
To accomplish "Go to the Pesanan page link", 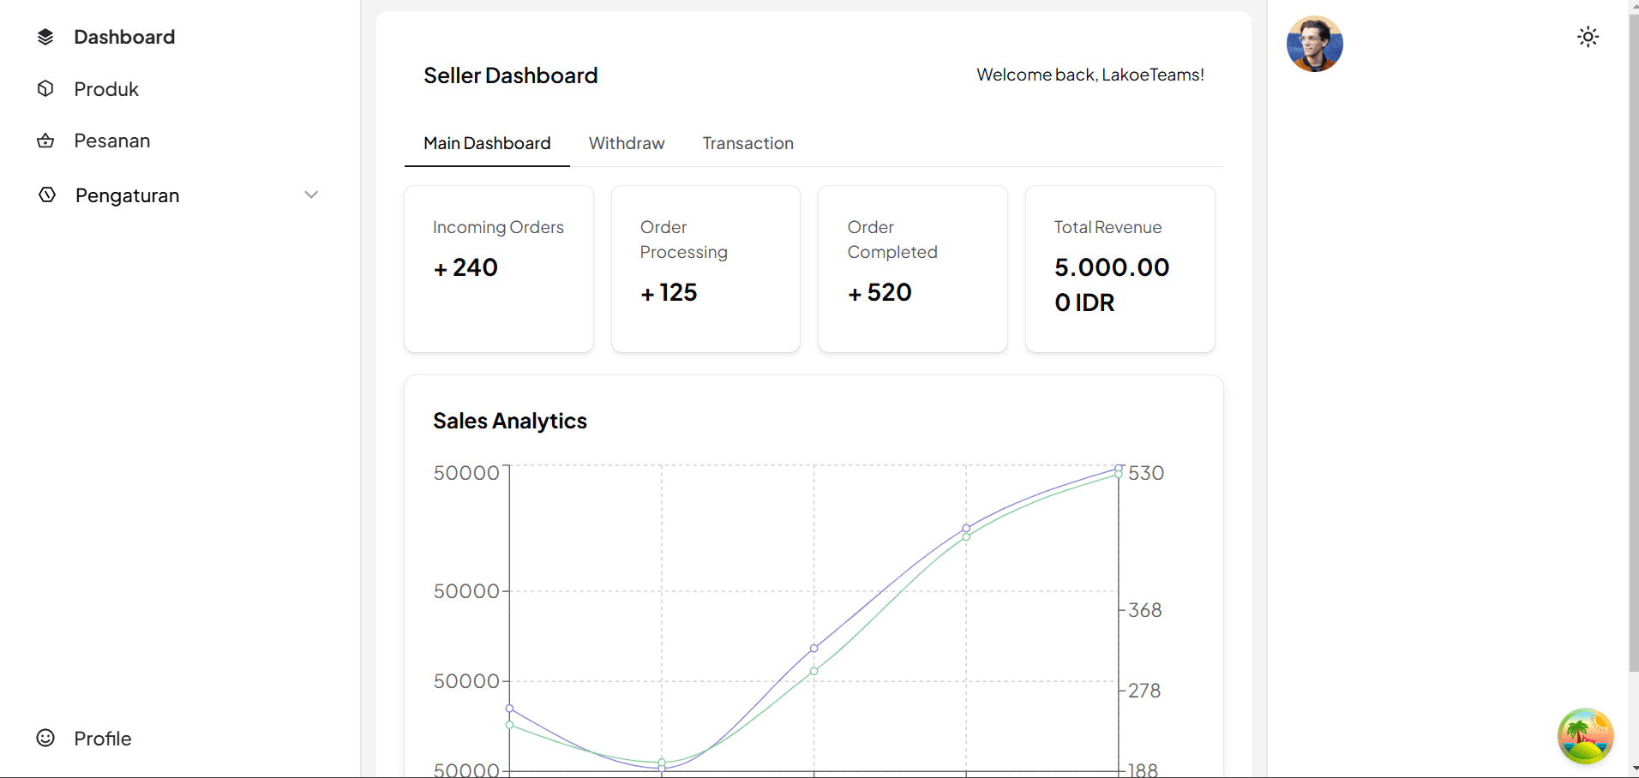I will pyautogui.click(x=112, y=141).
